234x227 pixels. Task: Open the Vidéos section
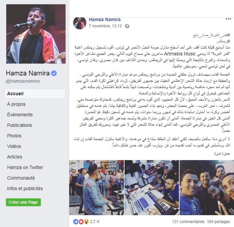(14, 146)
